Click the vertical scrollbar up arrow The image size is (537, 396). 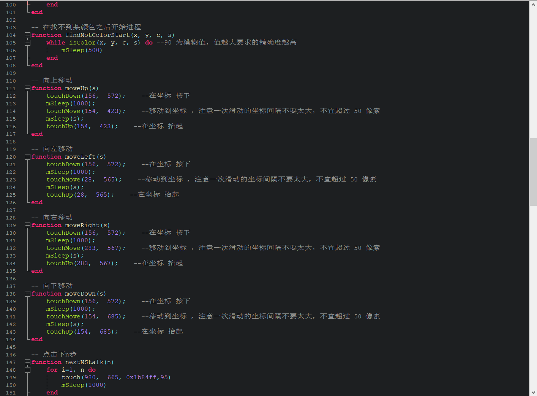[x=533, y=4]
